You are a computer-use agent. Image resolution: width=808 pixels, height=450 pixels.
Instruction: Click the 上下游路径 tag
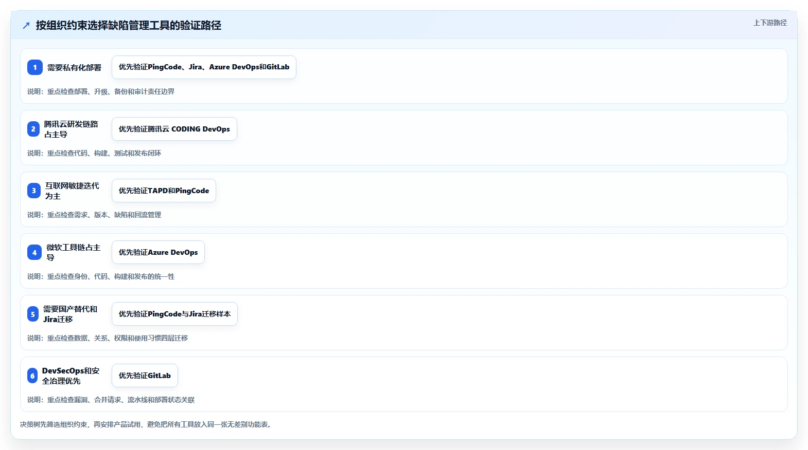click(770, 23)
